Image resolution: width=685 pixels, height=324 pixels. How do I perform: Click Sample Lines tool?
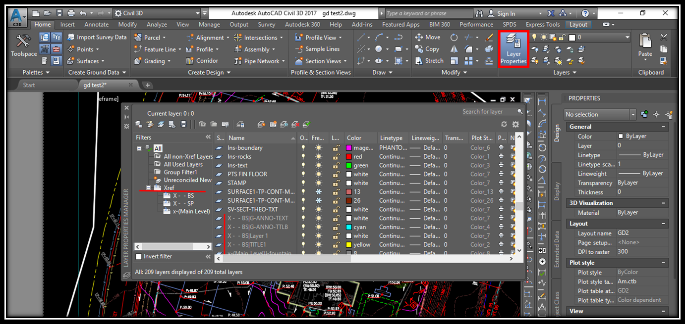tap(317, 49)
